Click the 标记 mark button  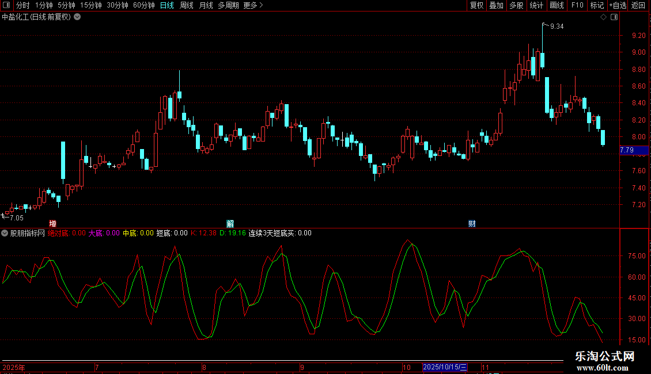coord(597,5)
